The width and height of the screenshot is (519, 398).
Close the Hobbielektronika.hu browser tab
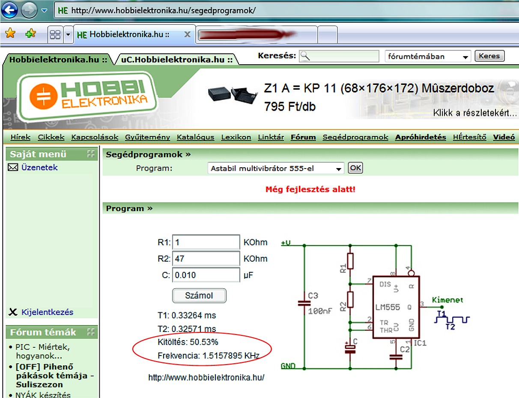[x=187, y=35]
